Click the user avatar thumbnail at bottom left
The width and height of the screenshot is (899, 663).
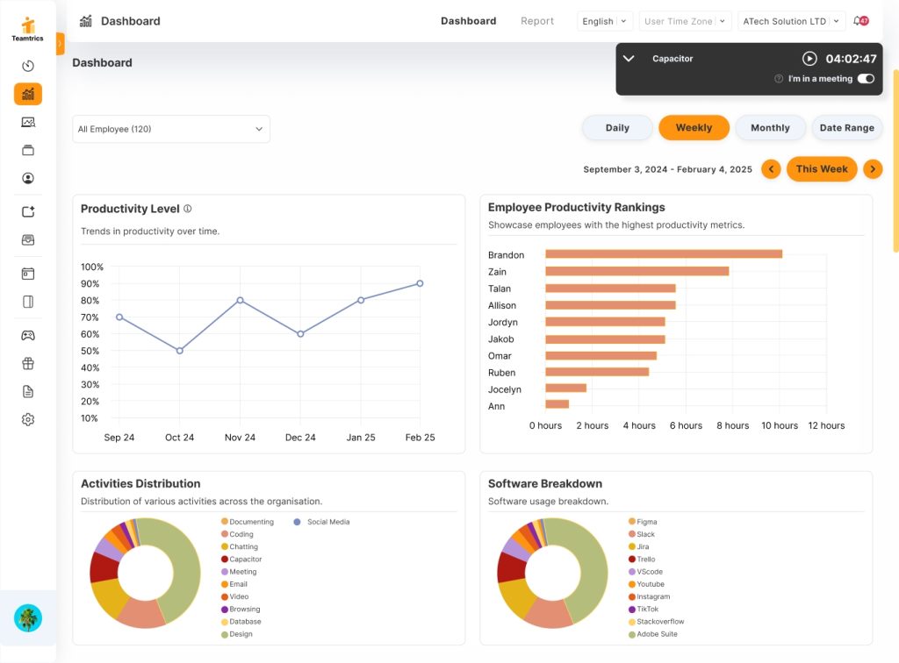28,618
